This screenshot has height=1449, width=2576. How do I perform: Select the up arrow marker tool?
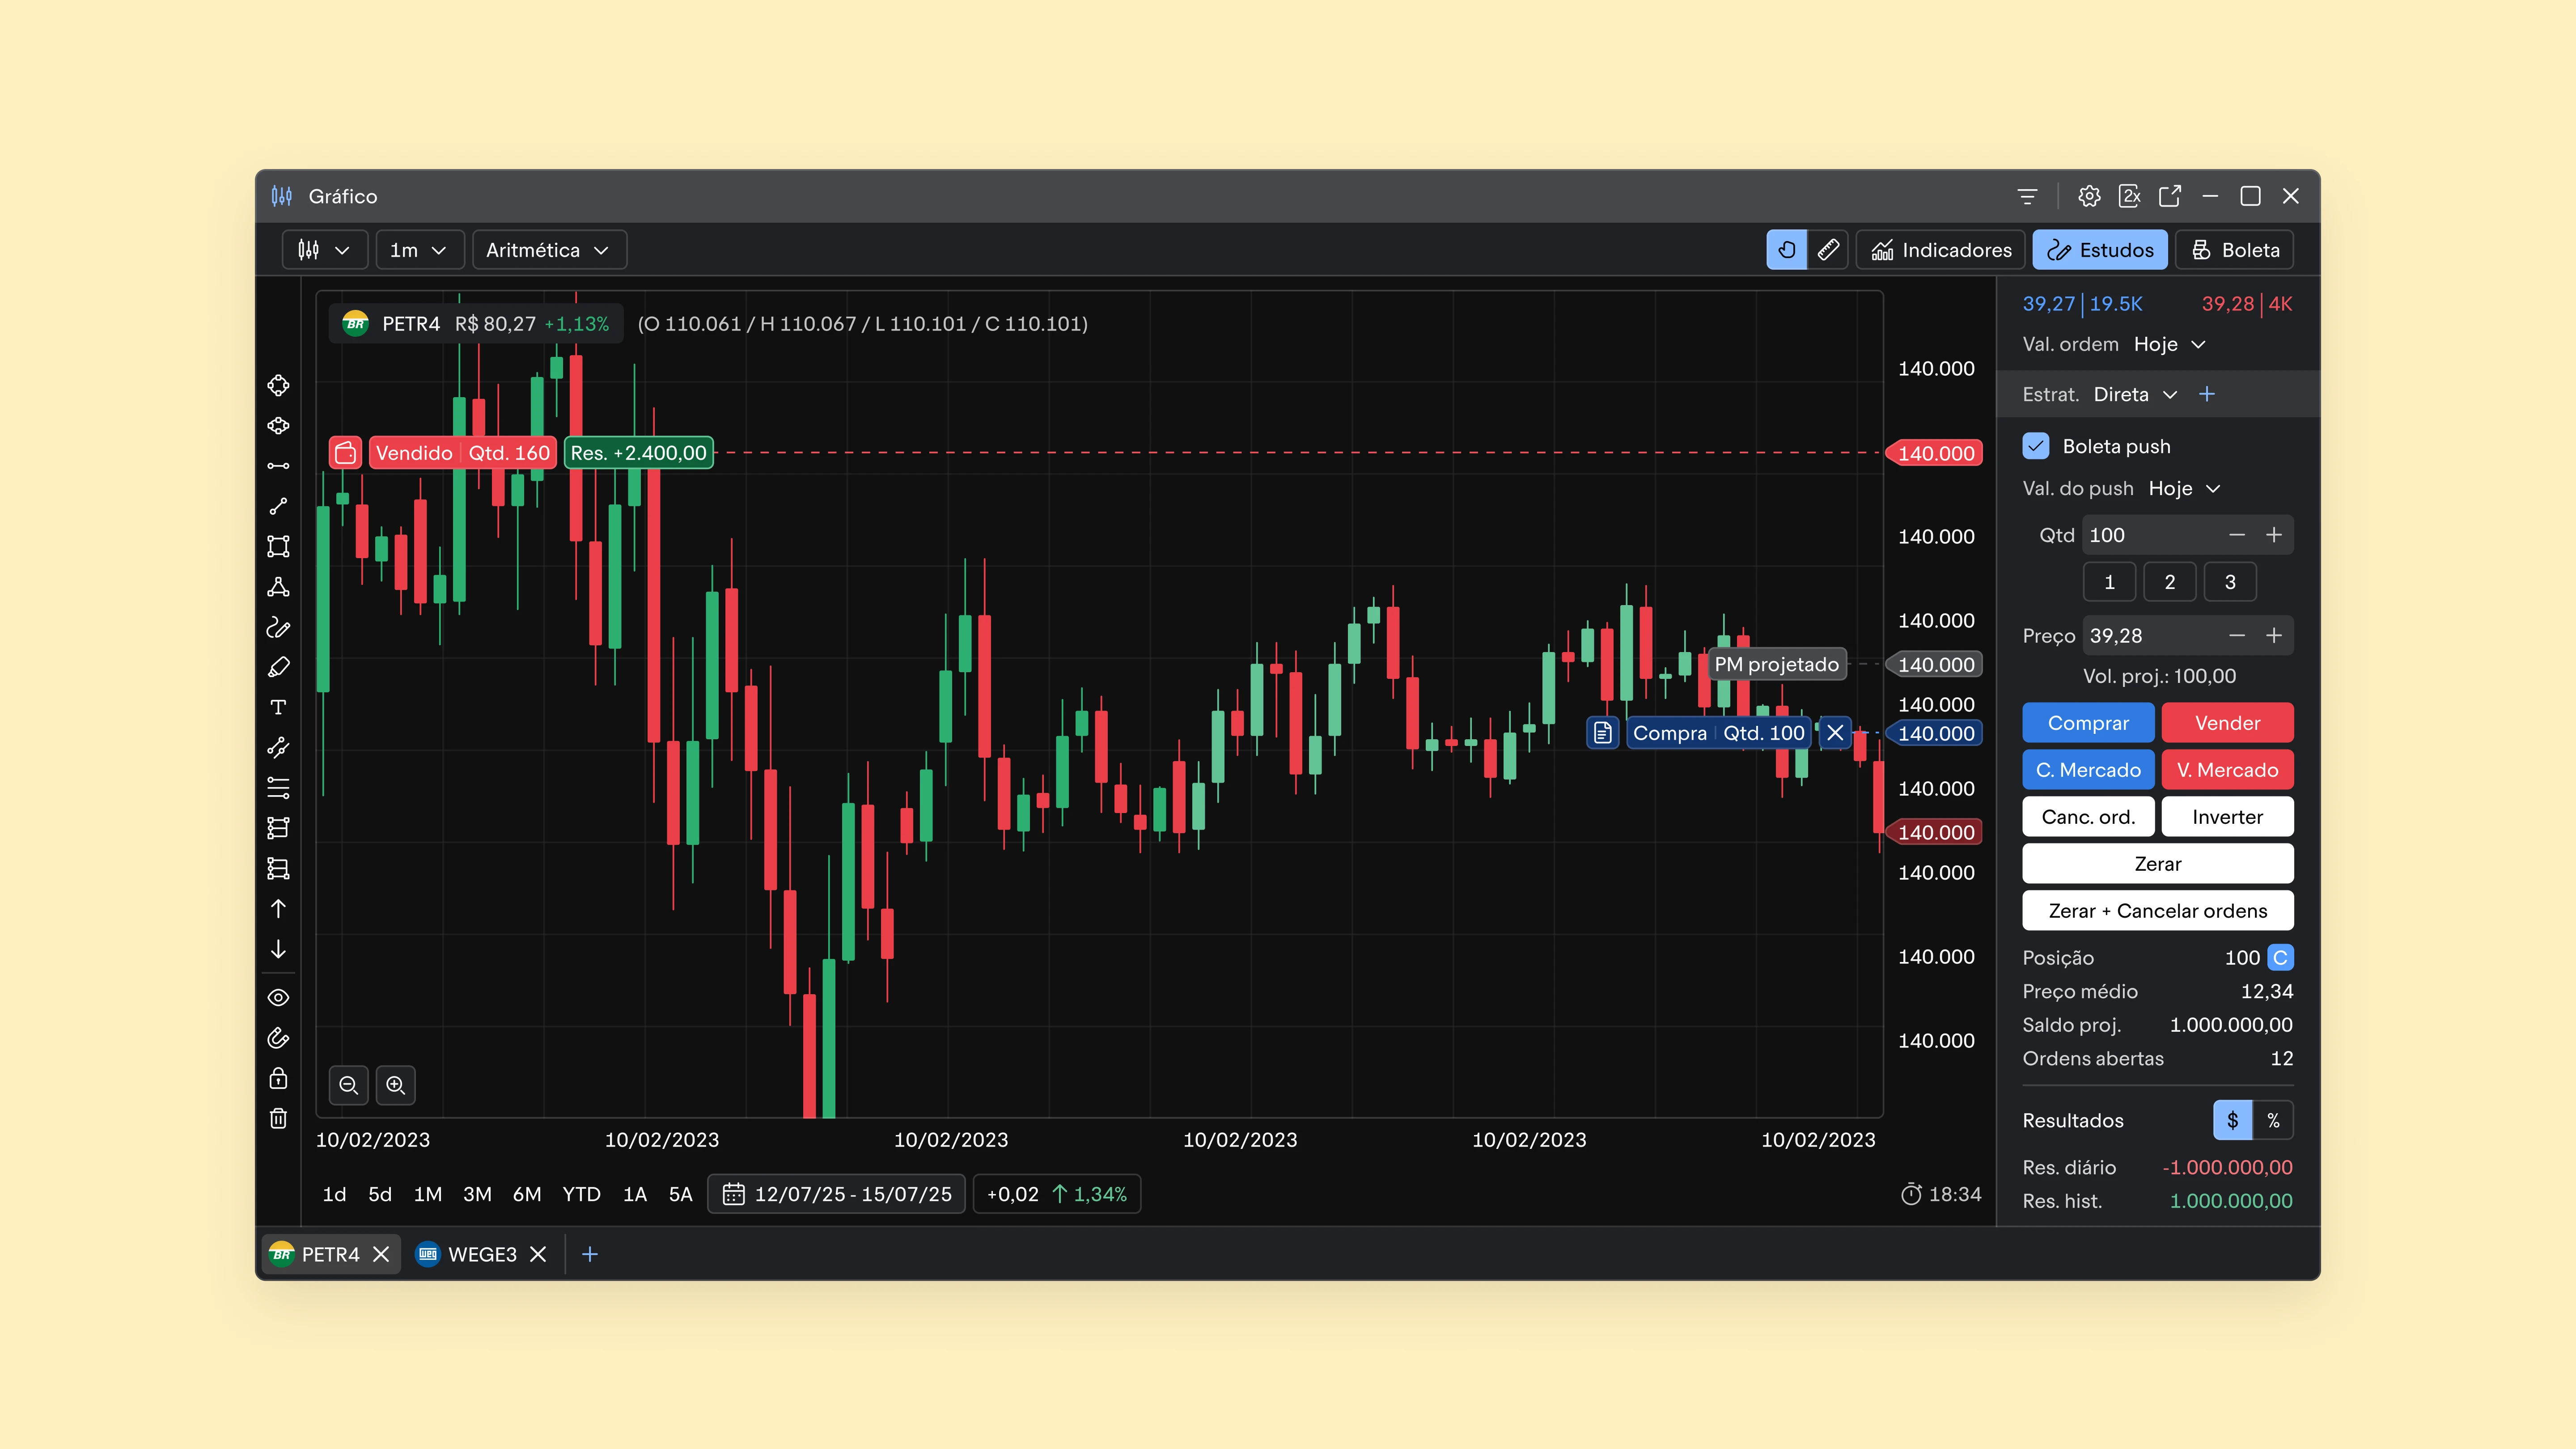pyautogui.click(x=278, y=908)
